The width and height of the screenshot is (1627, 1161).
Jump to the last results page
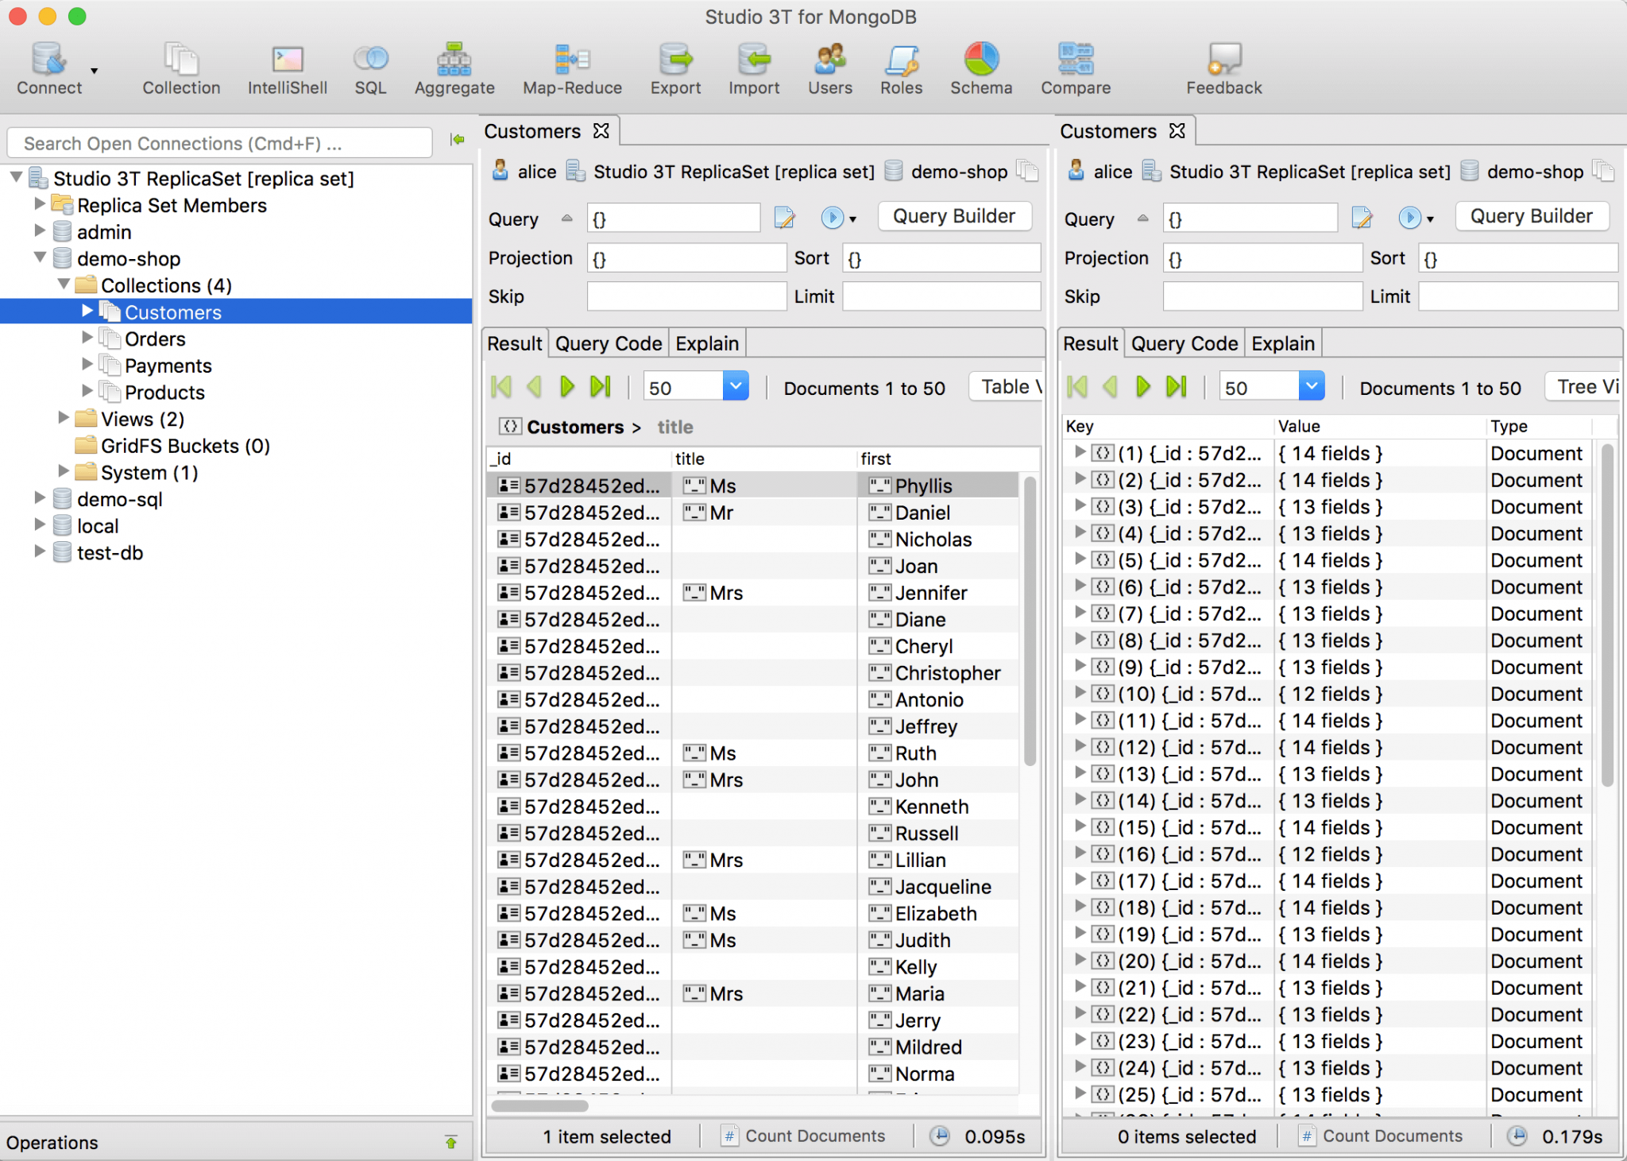[600, 386]
